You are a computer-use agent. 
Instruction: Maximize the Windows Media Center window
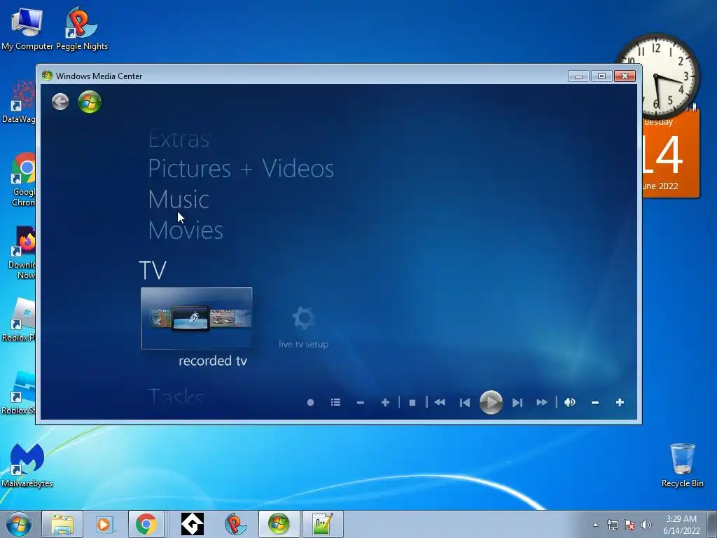click(x=601, y=76)
